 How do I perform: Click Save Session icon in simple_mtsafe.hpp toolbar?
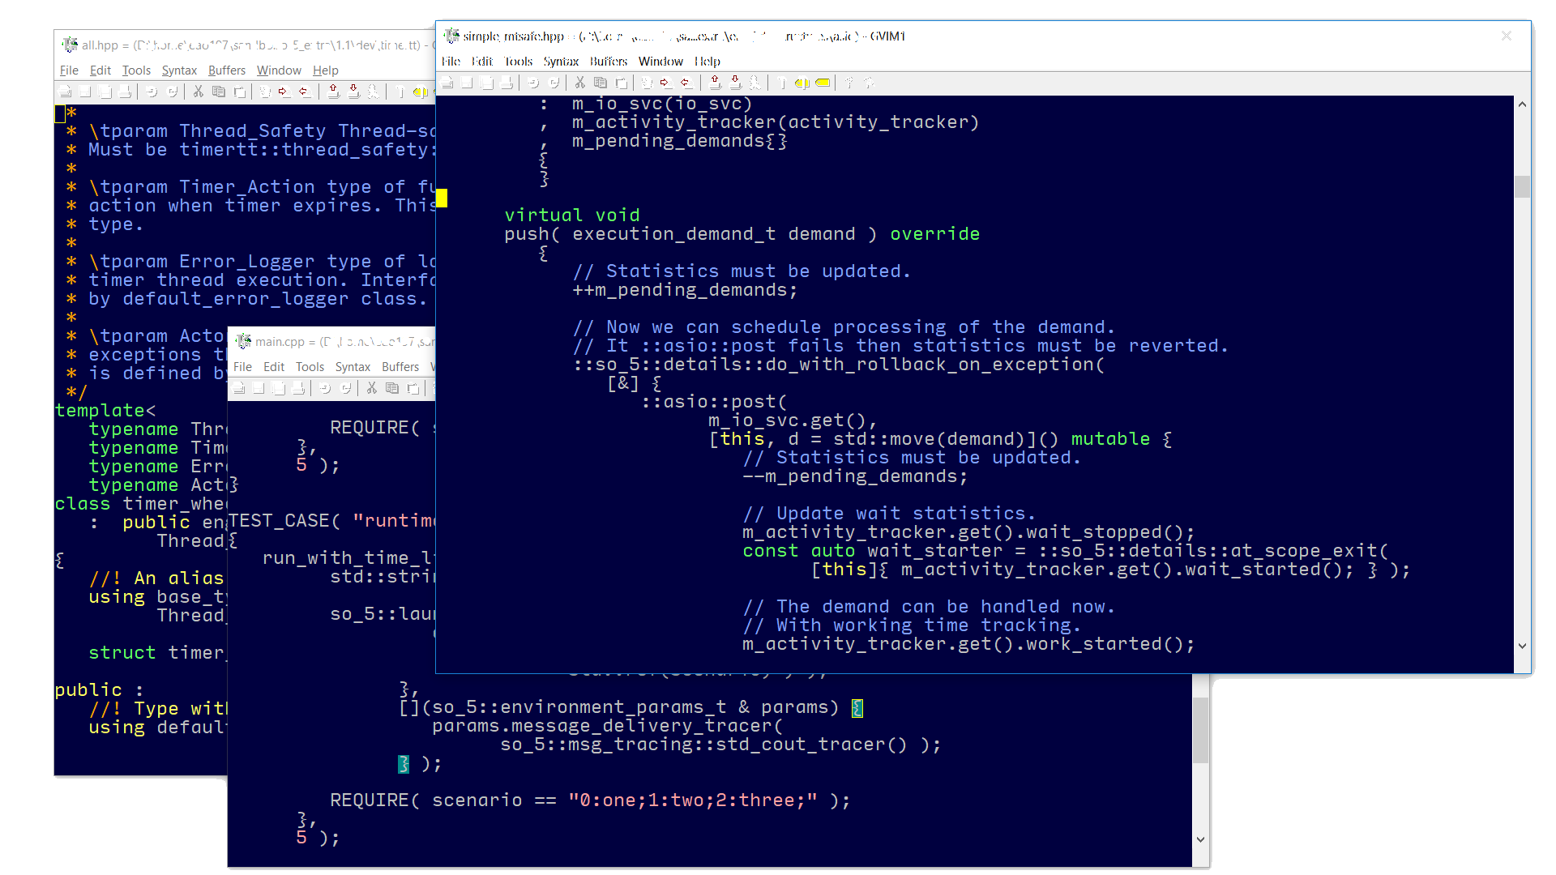click(x=735, y=83)
